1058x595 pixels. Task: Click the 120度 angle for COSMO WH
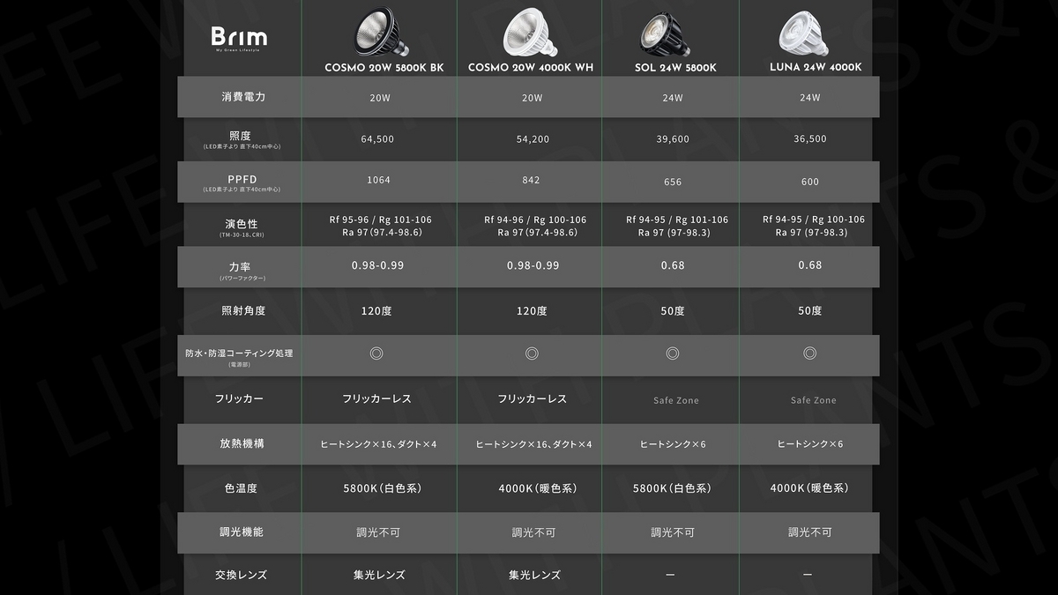click(x=532, y=311)
